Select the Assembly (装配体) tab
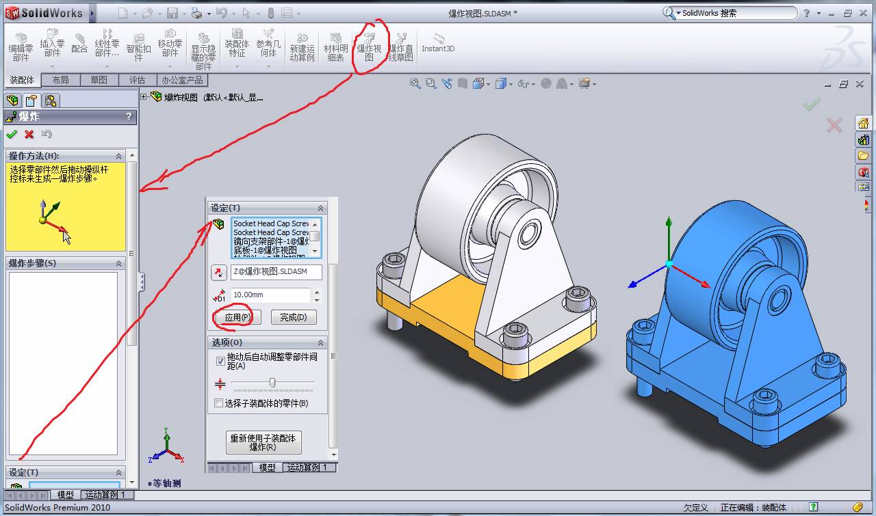This screenshot has height=516, width=876. coord(22,80)
